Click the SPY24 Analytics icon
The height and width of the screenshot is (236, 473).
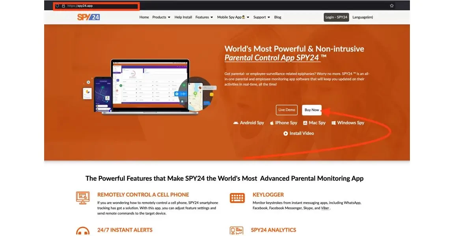[237, 231]
